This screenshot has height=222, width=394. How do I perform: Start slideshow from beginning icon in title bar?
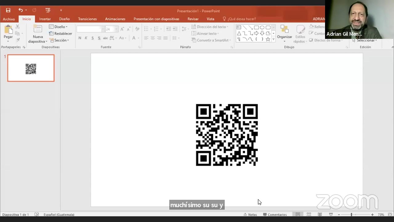48,10
